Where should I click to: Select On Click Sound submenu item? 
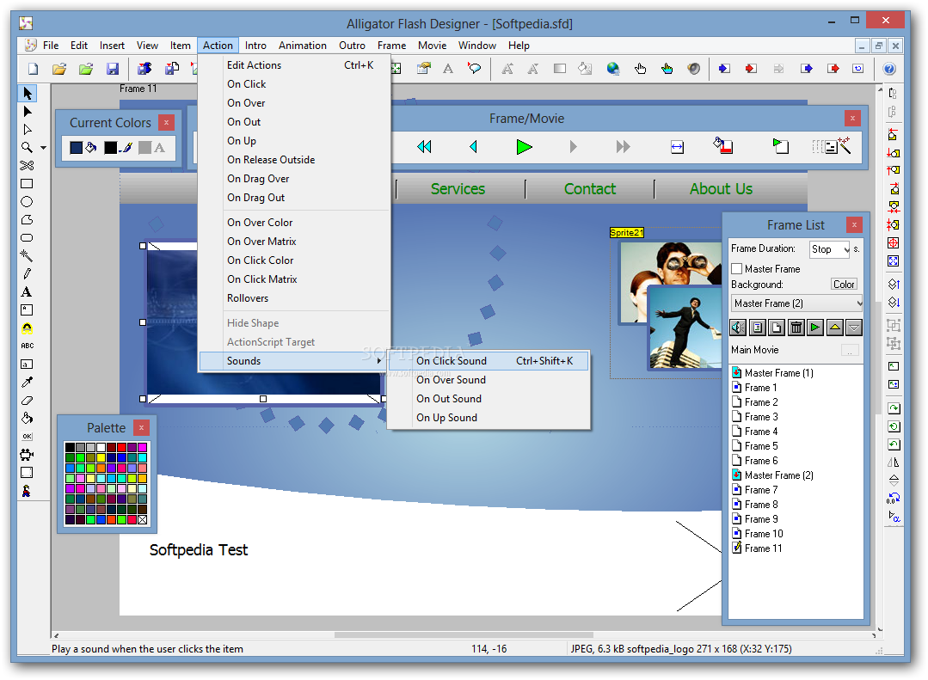488,361
